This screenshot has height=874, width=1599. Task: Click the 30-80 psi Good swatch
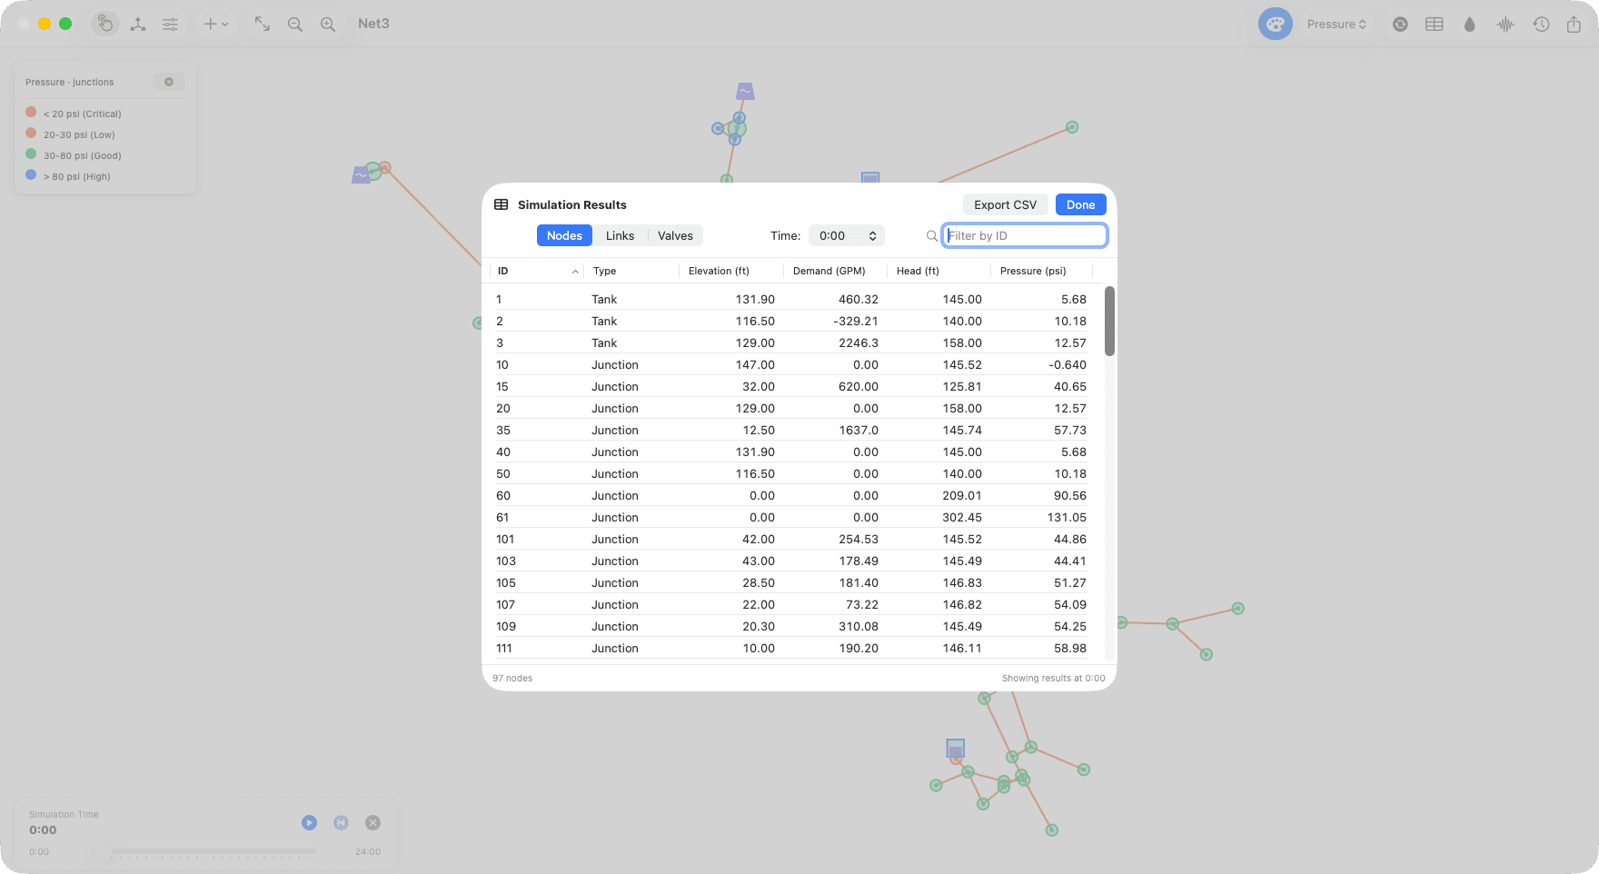point(31,154)
